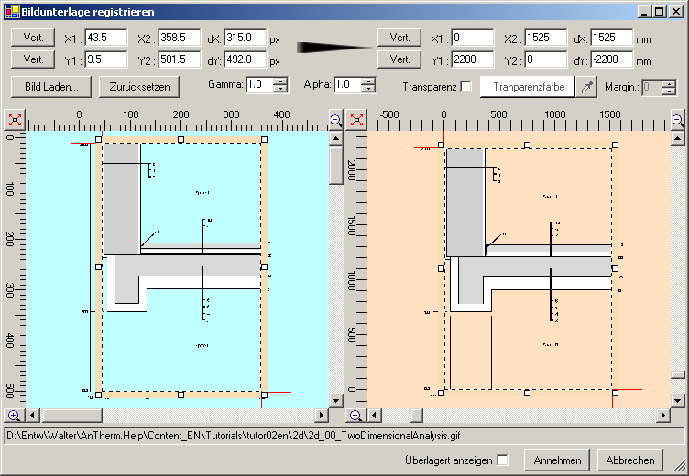Open the Tranparenzfarbe color picker button
Viewport: 689px width, 476px height.
point(526,87)
